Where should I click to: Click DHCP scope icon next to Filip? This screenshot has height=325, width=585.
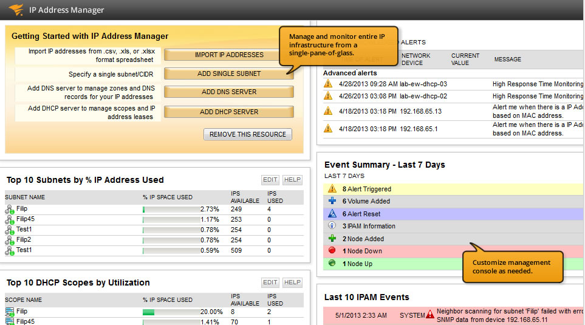[10, 312]
